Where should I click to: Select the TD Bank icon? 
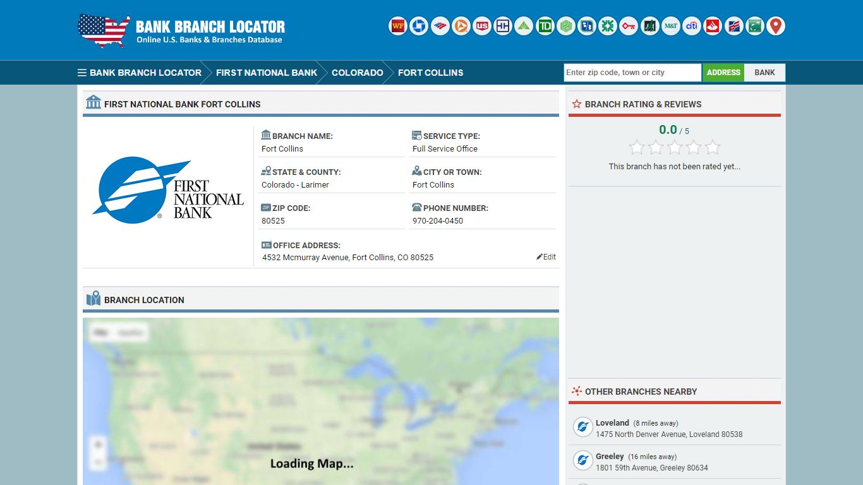point(545,26)
